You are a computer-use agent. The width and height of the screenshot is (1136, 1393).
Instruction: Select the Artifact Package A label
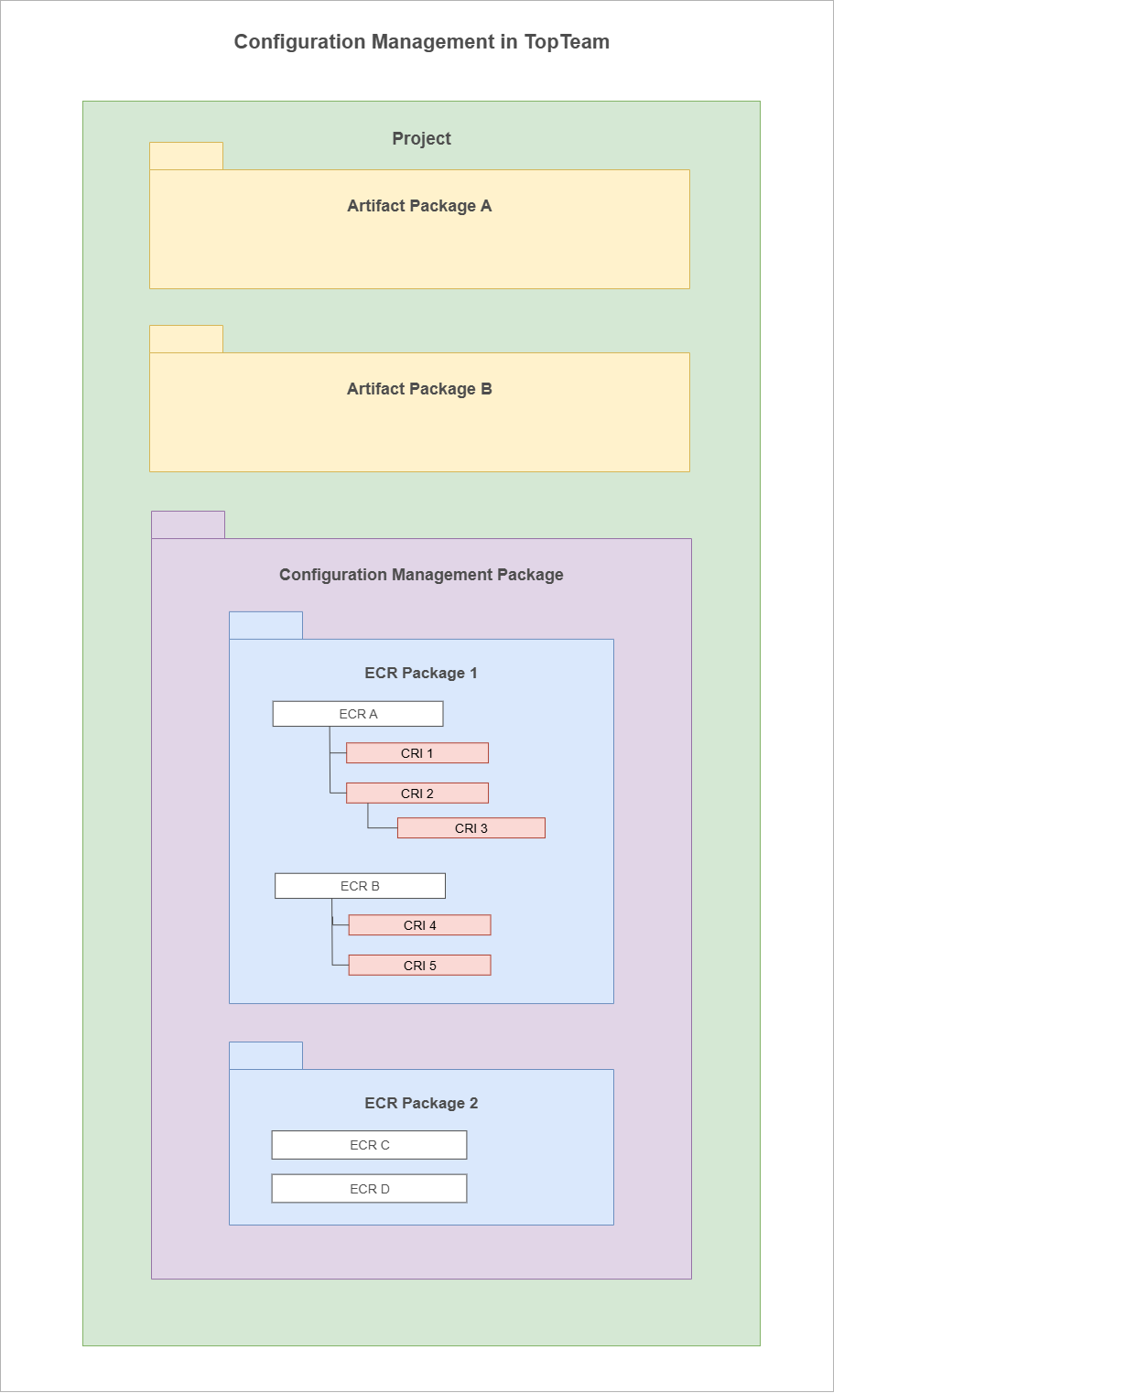point(419,206)
